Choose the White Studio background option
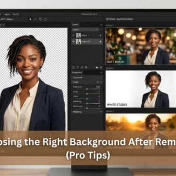 141,89
